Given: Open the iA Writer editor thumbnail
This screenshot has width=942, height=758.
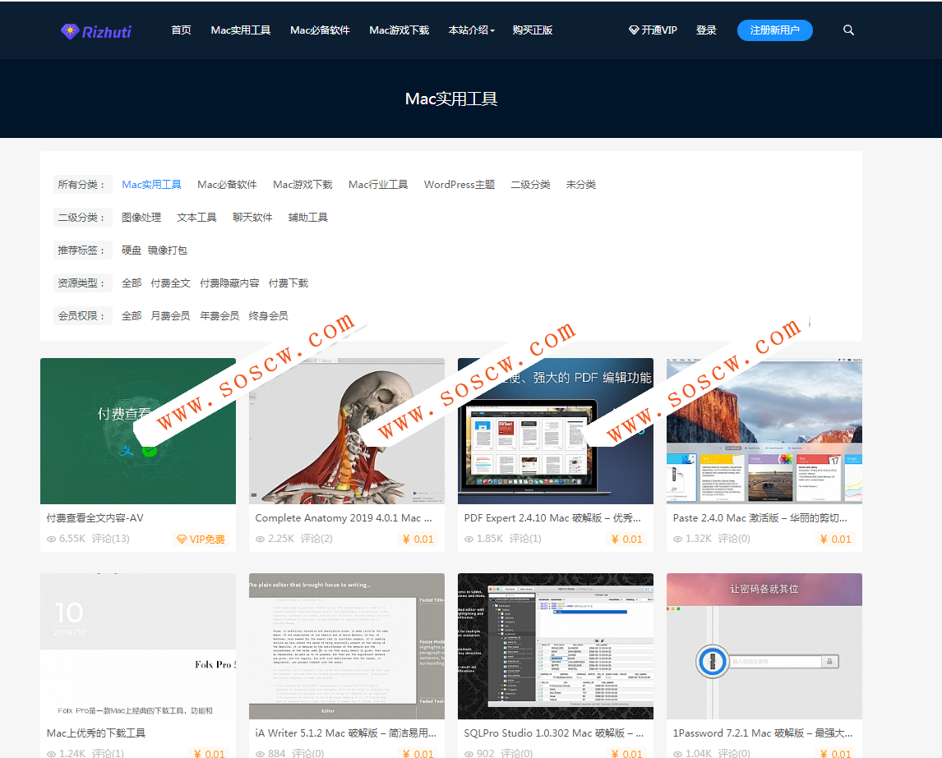Looking at the screenshot, I should click(x=347, y=645).
